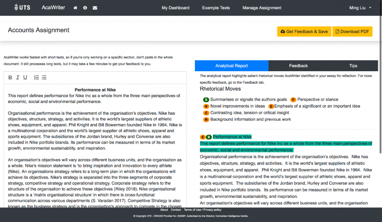Image resolution: width=382 pixels, height=222 pixels.
Task: Click the Contact footer link
Action: click(175, 210)
